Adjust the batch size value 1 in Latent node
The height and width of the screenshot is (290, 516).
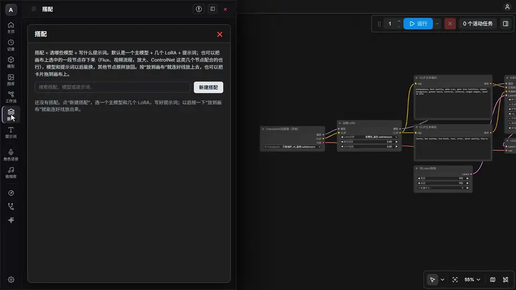[x=443, y=188]
